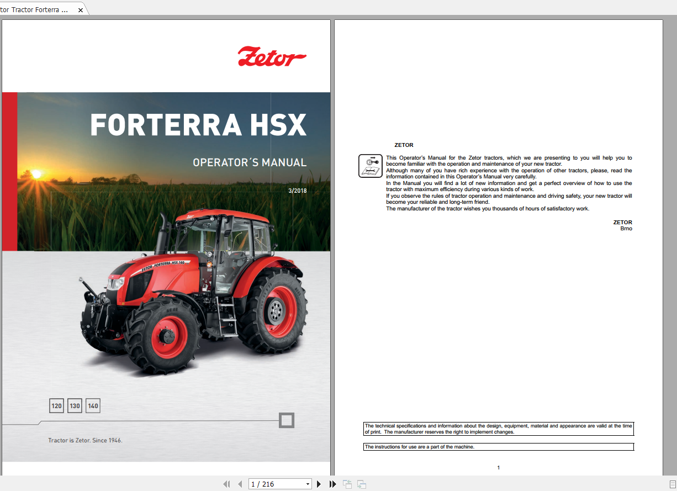
Task: Click the OPERATOR´S MANUAL subtitle
Action: [x=250, y=162]
